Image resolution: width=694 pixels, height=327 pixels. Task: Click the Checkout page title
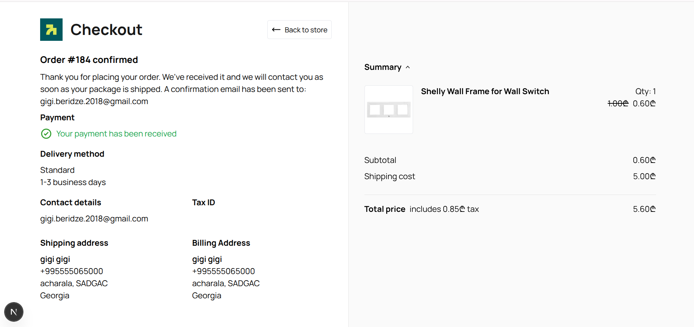(x=106, y=30)
